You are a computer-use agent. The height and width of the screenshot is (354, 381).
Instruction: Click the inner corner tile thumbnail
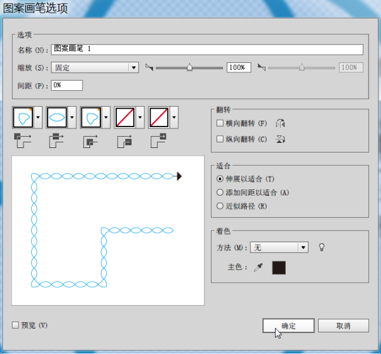coord(91,118)
